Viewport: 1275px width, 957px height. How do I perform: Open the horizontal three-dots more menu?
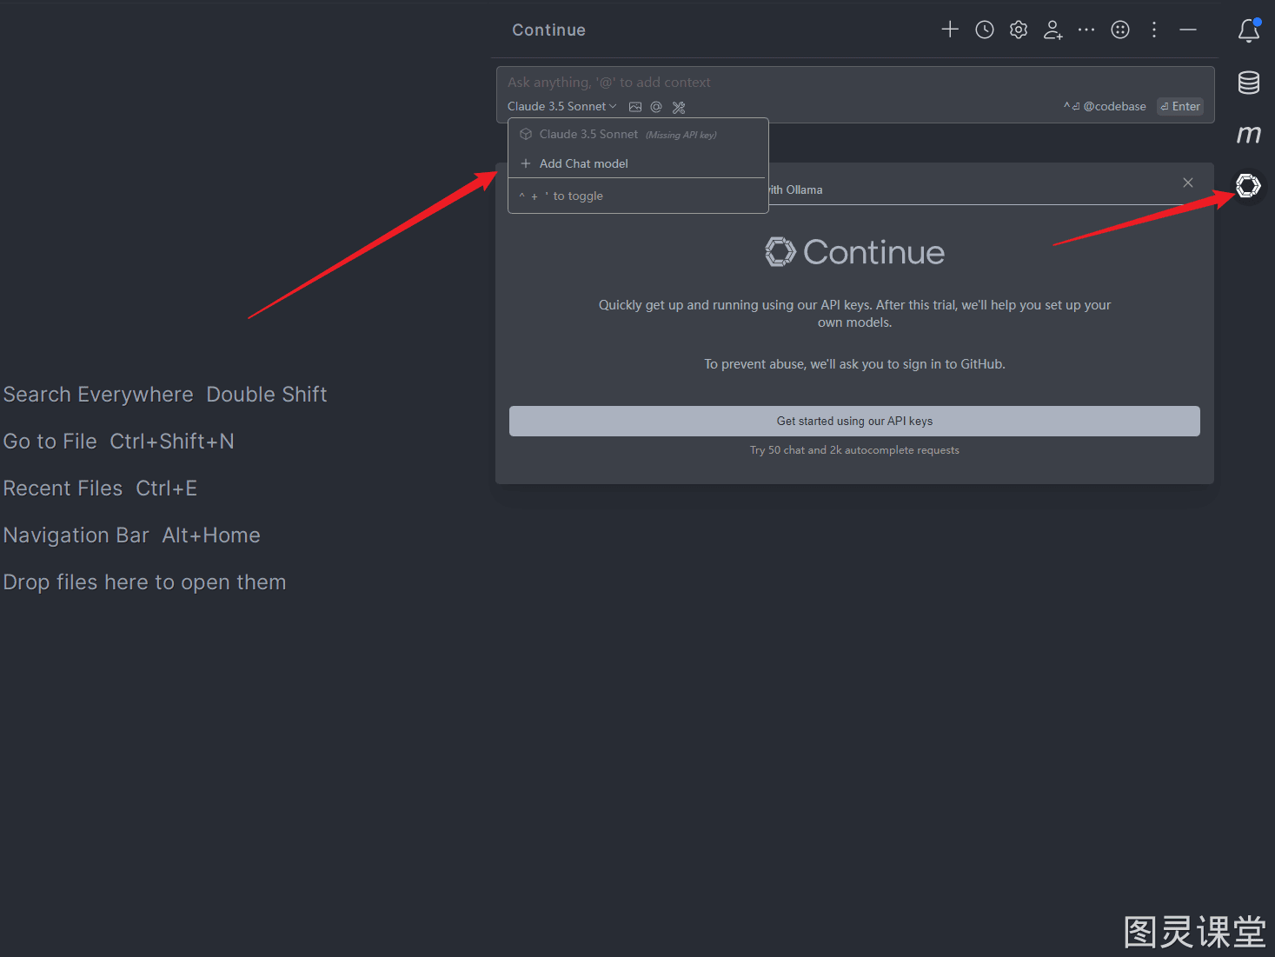1086,30
